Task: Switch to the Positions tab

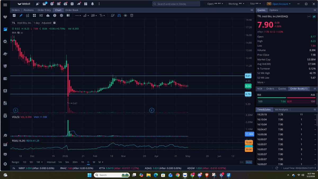Action: point(29,10)
